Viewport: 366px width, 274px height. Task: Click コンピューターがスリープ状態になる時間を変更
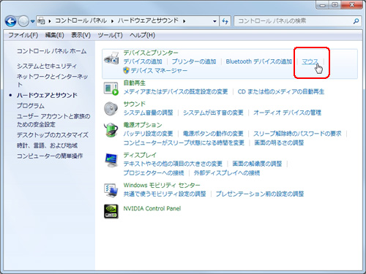click(x=184, y=142)
